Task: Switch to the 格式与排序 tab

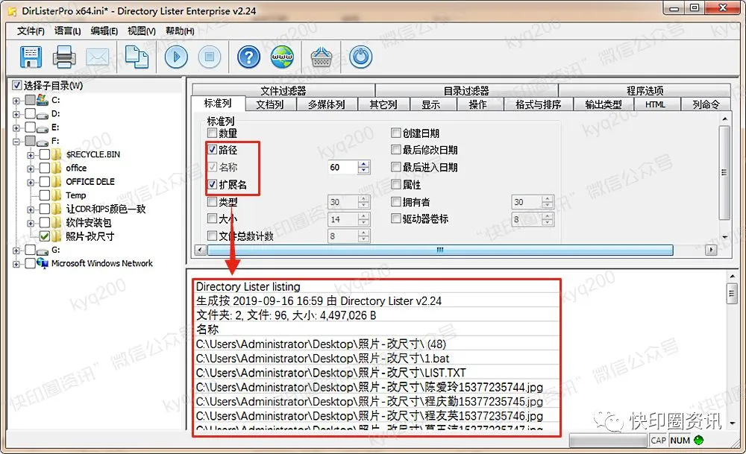Action: [x=538, y=104]
